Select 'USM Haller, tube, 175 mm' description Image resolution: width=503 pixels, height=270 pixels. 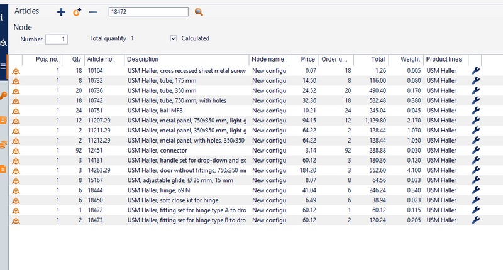(x=162, y=81)
